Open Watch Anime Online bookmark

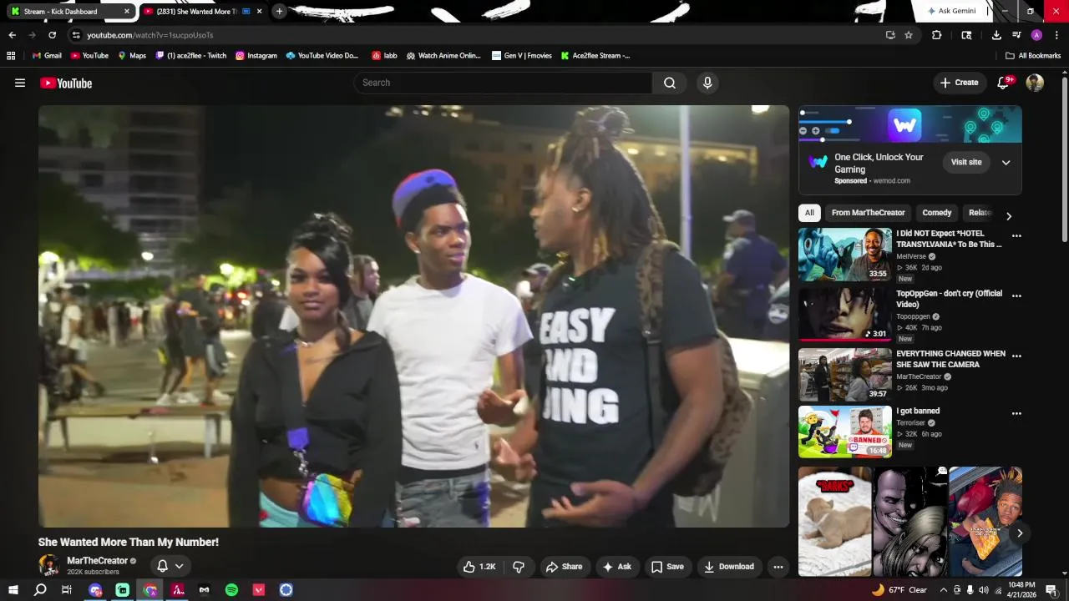pyautogui.click(x=443, y=56)
